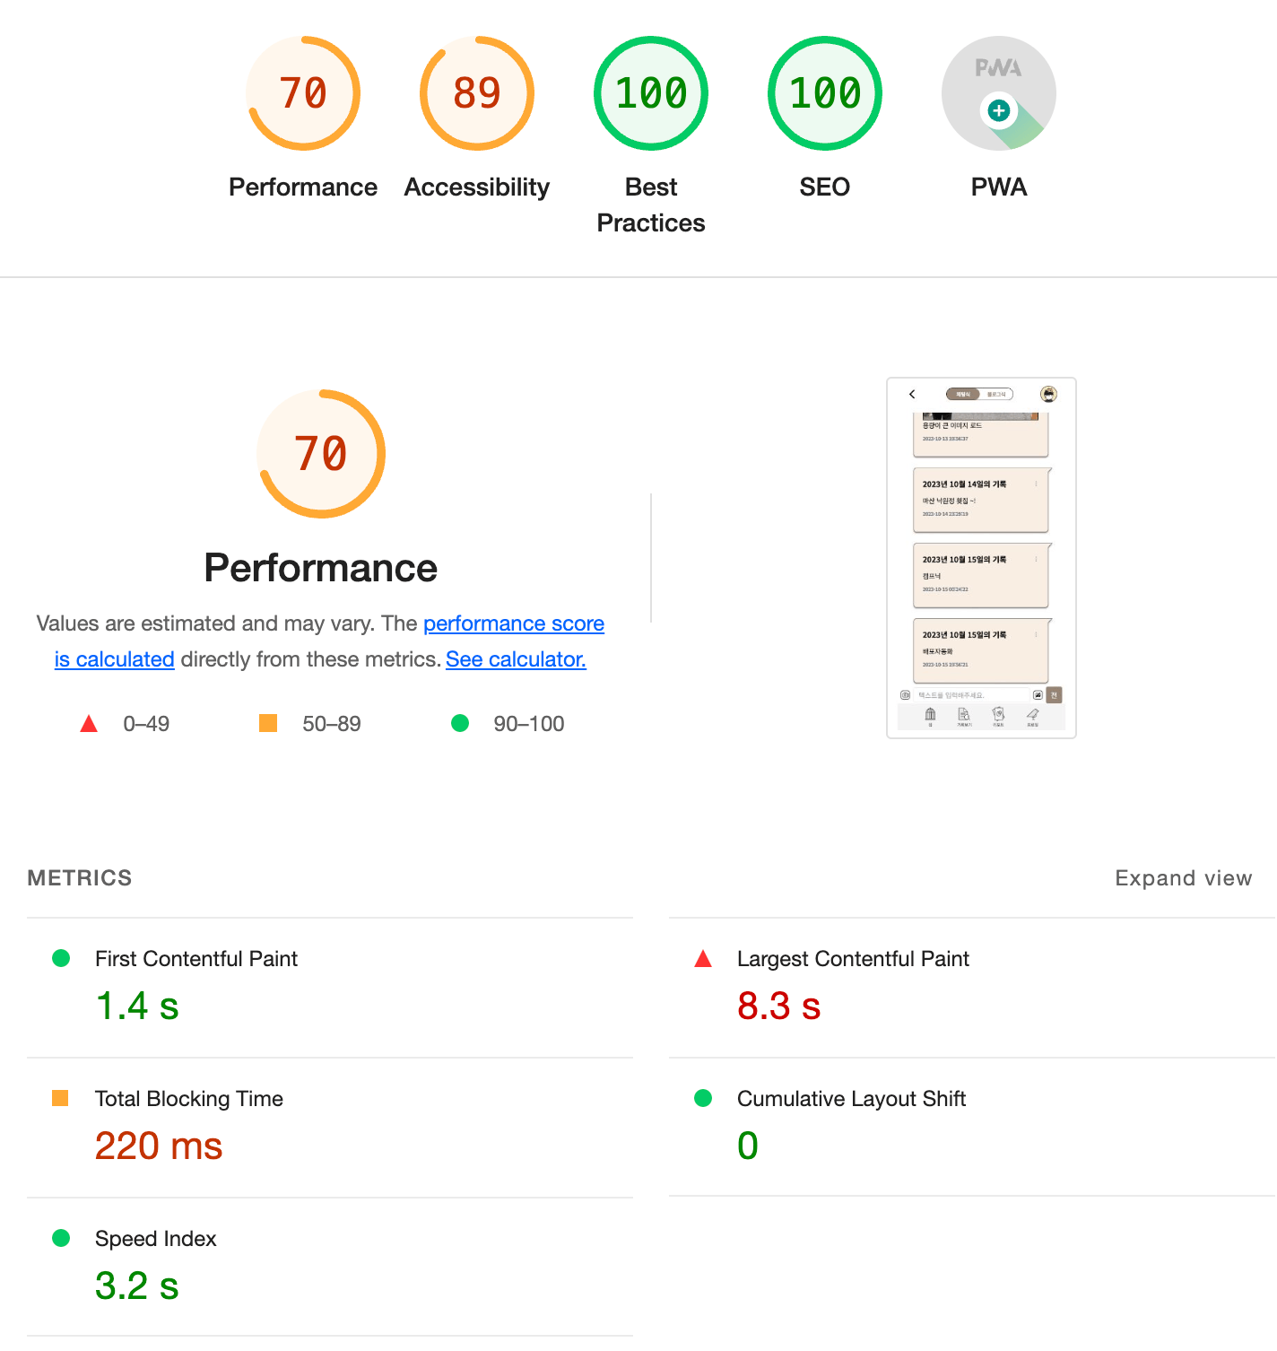Select the Accessibility score gauge showing 89

(477, 93)
